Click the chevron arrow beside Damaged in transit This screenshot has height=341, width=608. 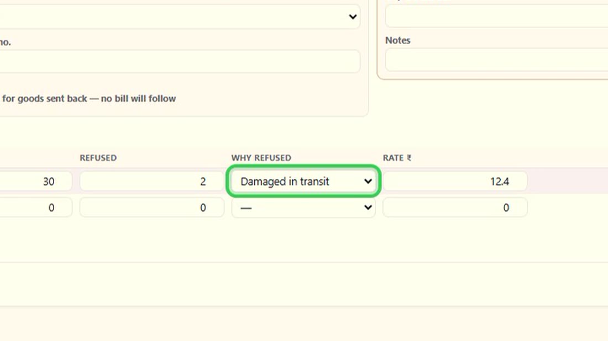[368, 181]
